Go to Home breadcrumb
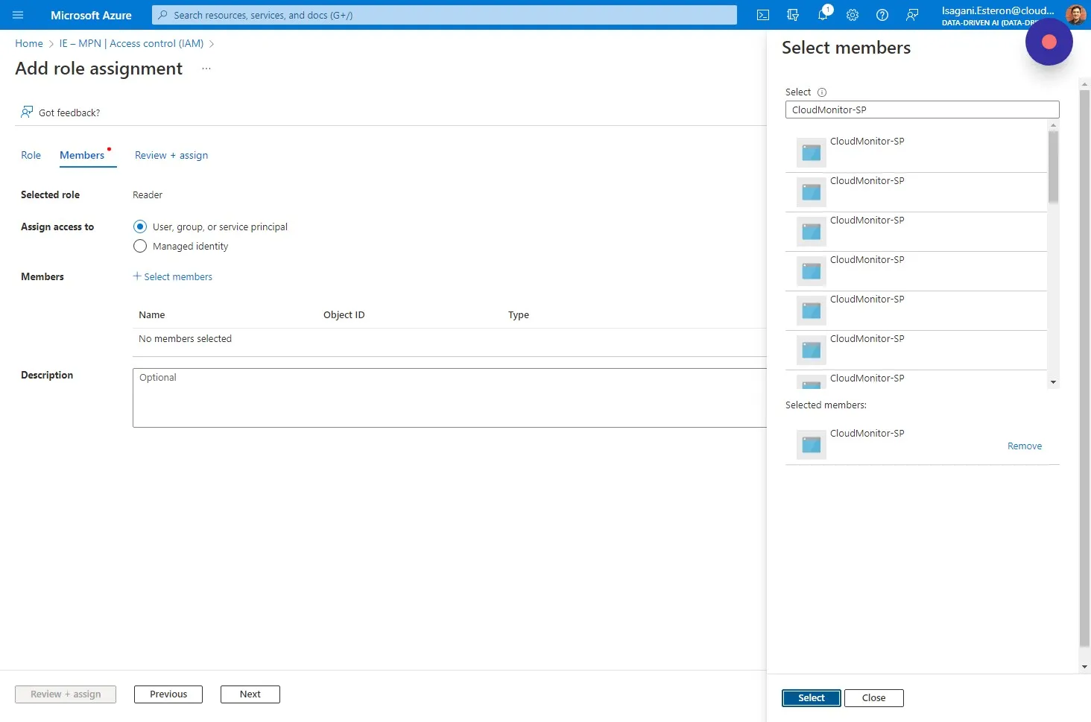 pos(29,43)
